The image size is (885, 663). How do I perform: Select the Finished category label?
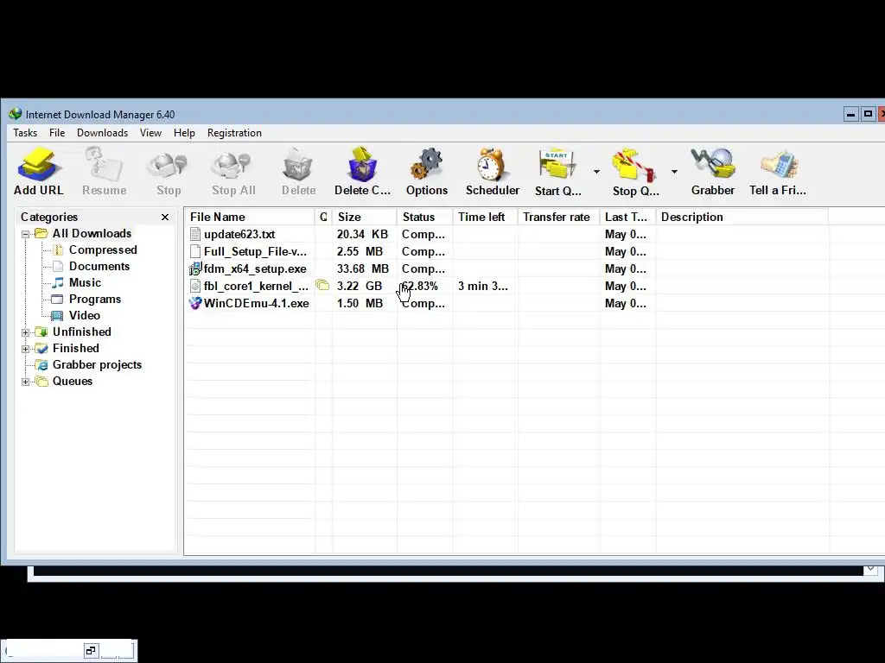pos(76,348)
